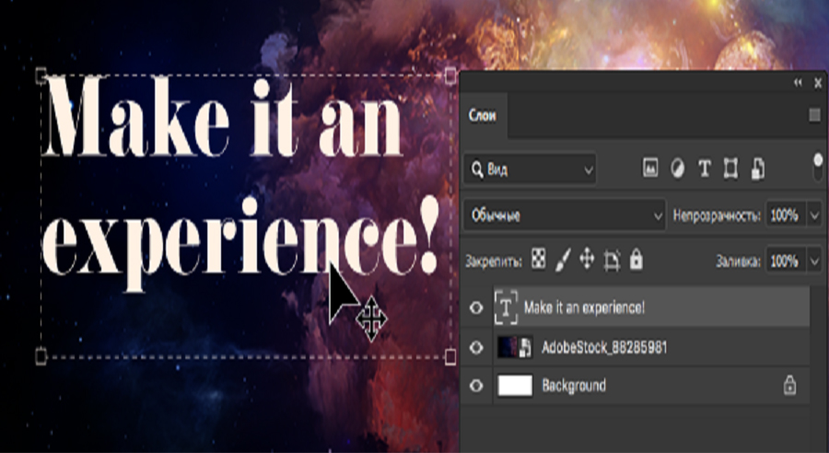Screen dimensions: 829x453
Task: Prevent artboard auto-nesting lock icon
Action: pyautogui.click(x=612, y=261)
